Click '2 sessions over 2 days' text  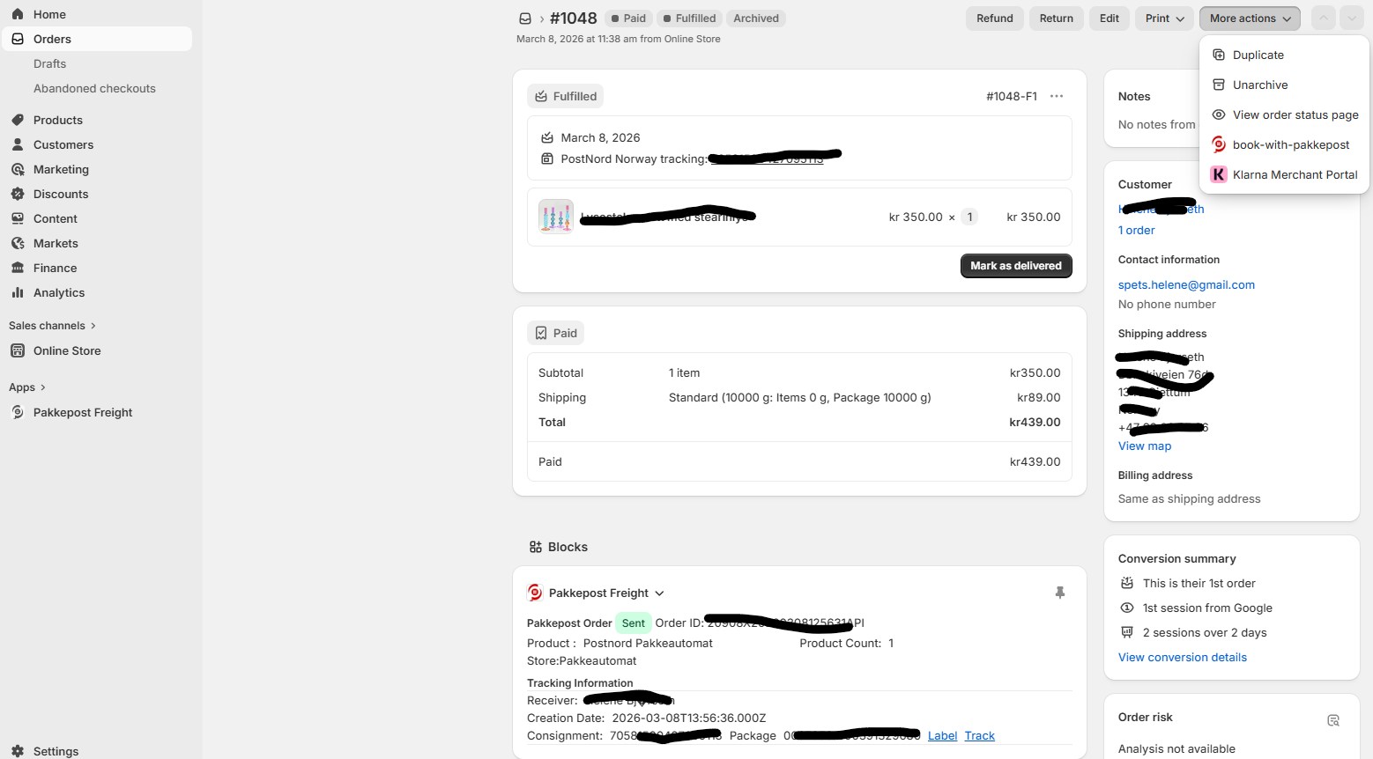[1205, 632]
